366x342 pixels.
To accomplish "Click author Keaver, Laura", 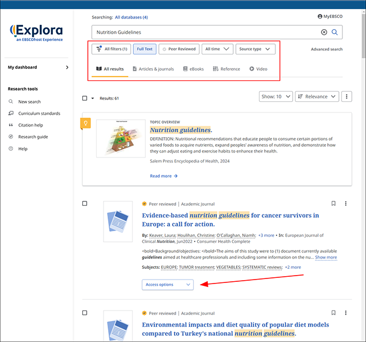I will (x=163, y=235).
